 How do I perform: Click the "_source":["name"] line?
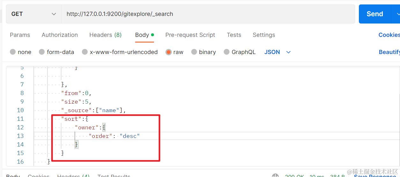[x=94, y=110]
